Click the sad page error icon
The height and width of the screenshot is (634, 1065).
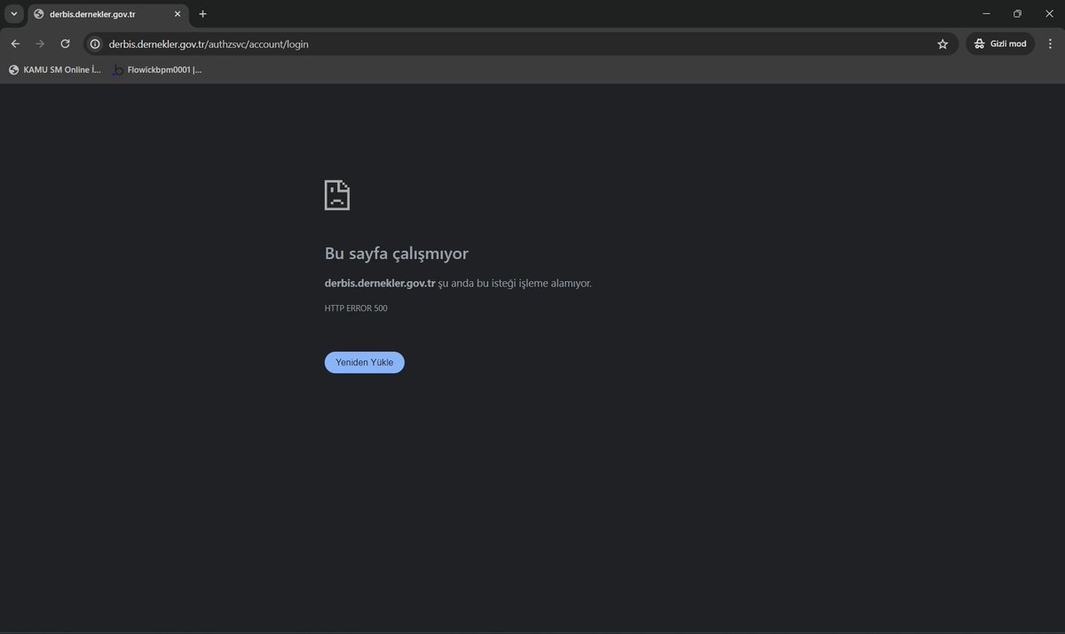[337, 195]
